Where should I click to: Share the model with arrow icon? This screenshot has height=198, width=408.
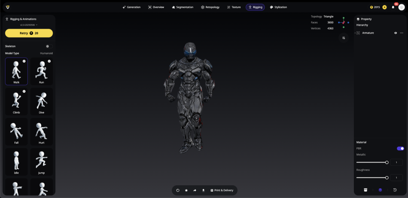coord(195,190)
